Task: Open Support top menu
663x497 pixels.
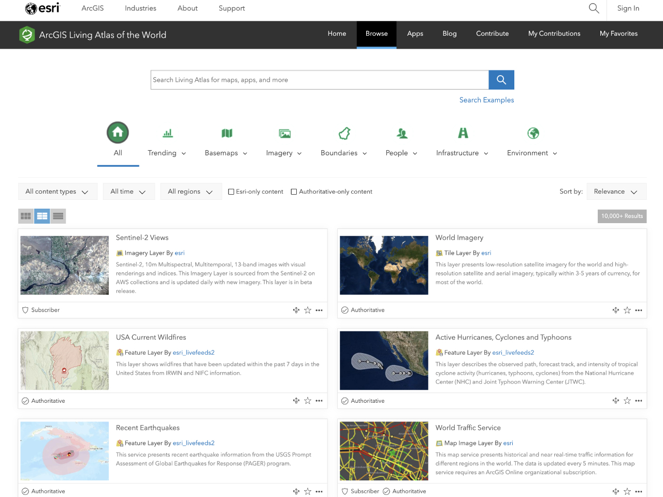Action: (x=232, y=8)
